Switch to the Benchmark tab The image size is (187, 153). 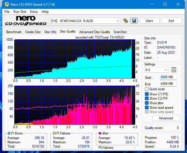click(x=14, y=32)
